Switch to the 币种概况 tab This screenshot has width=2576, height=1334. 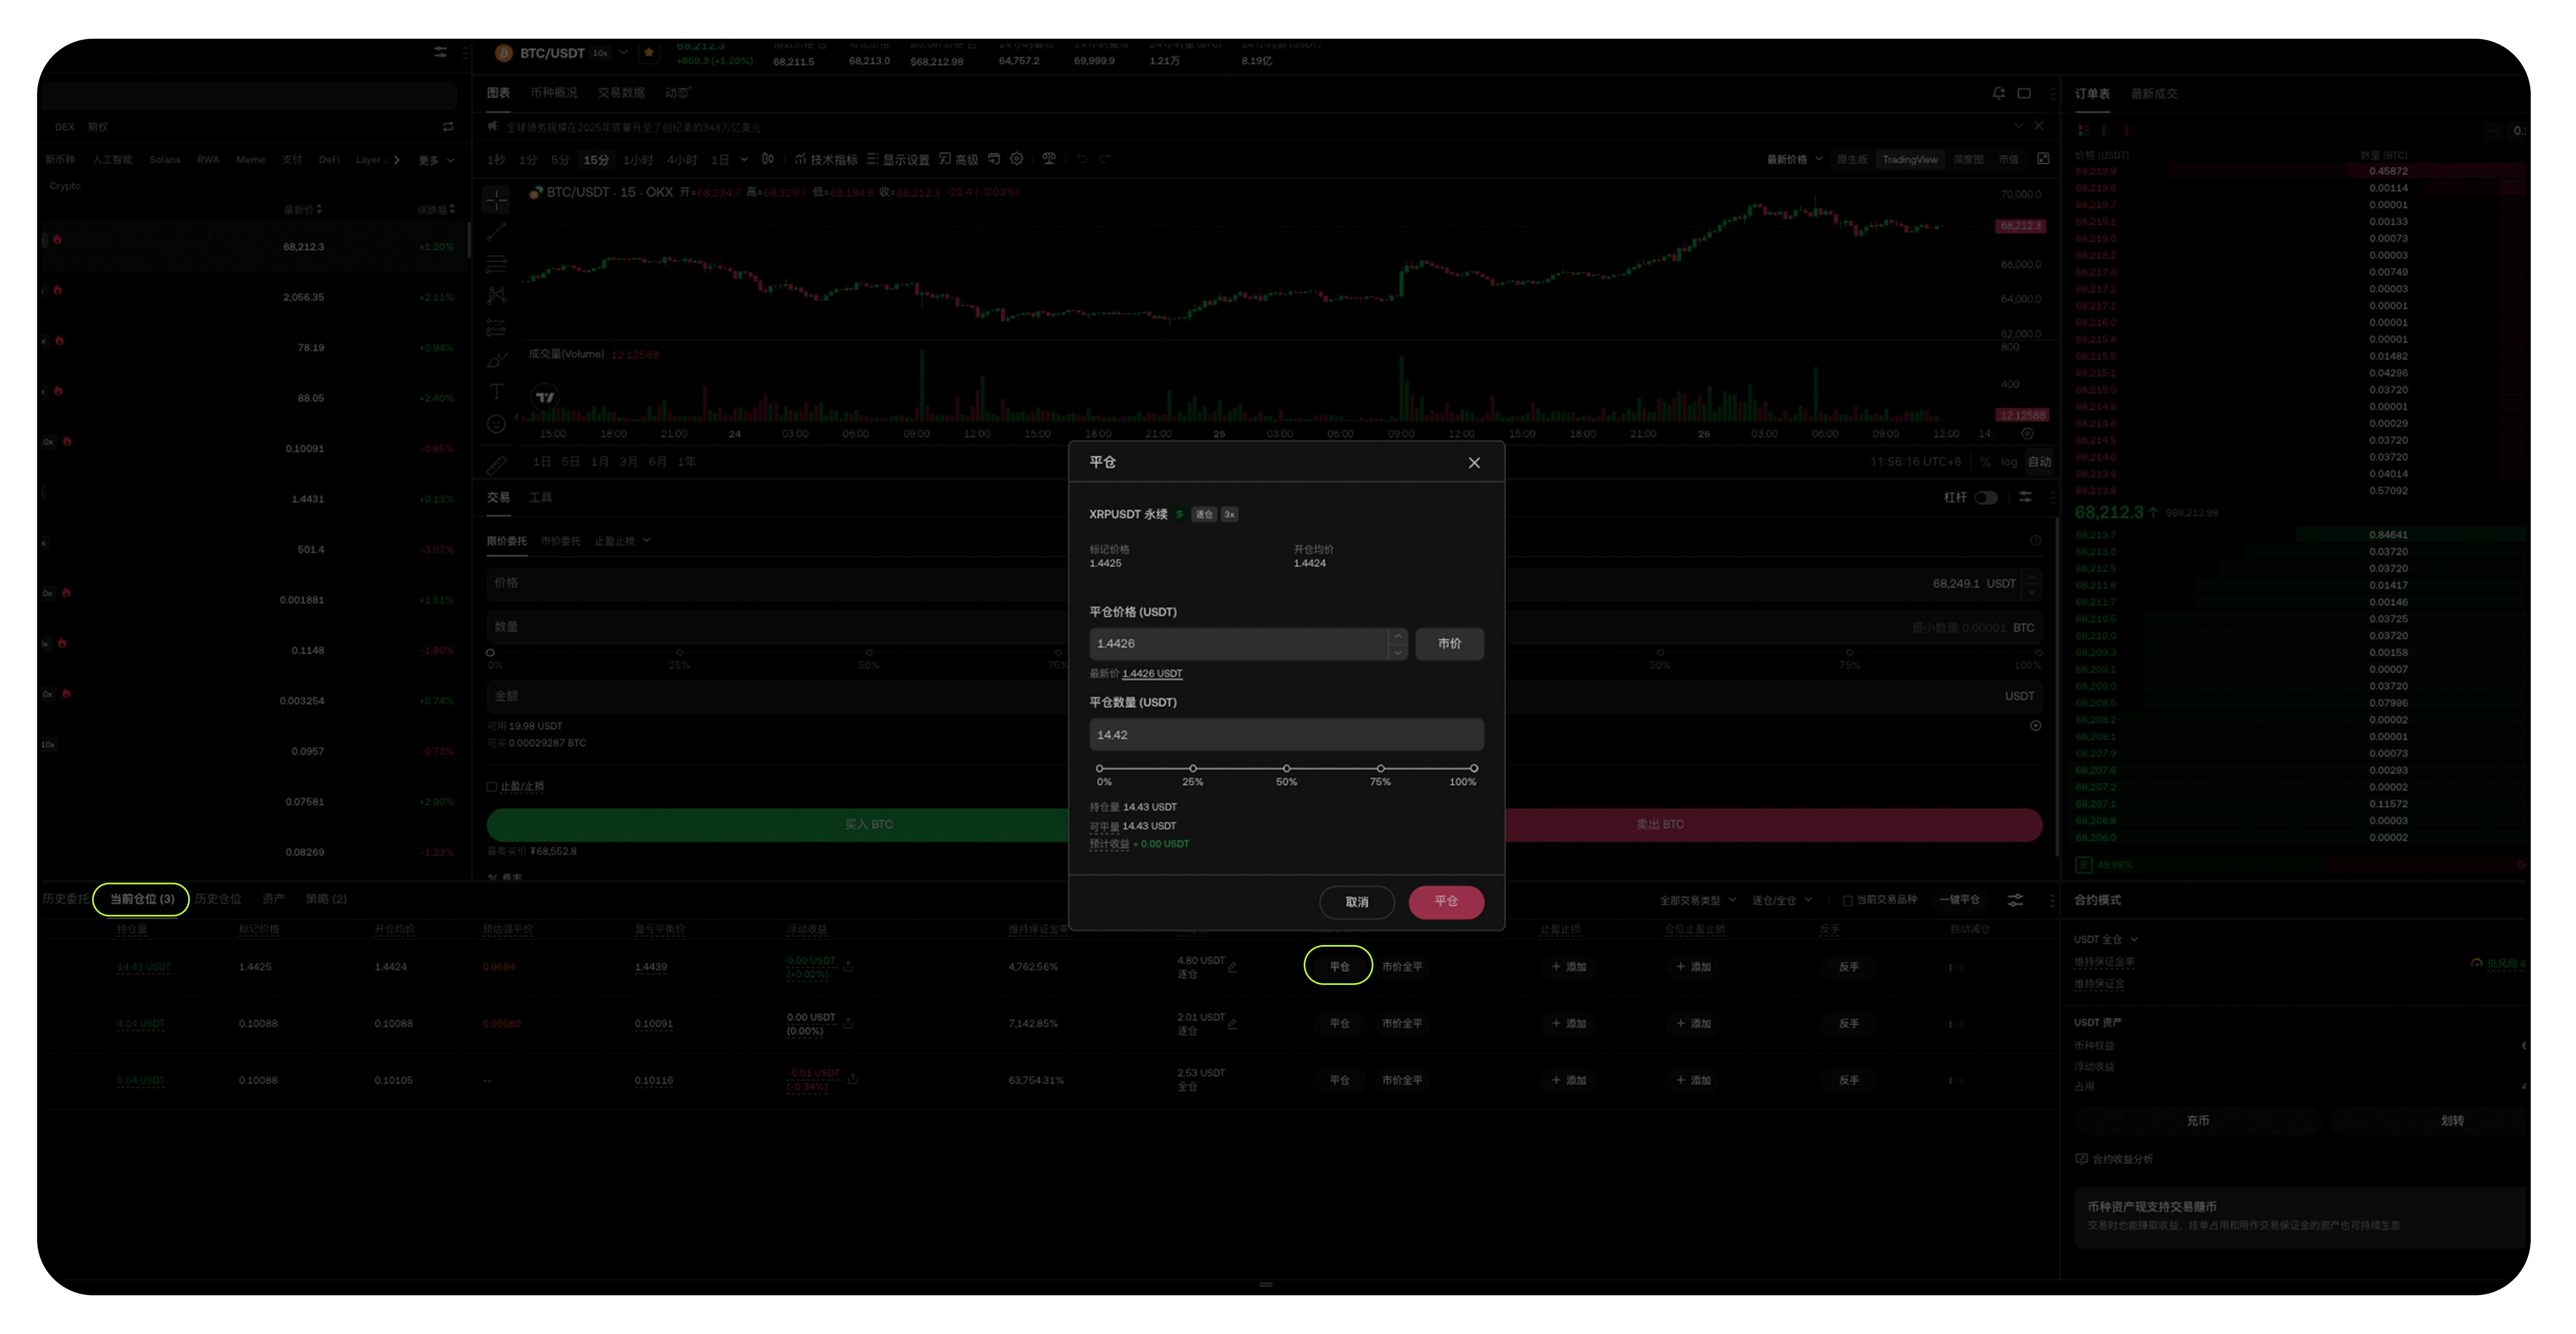(x=553, y=93)
